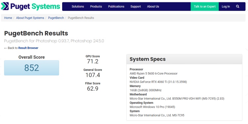Click Talk to an Expert button
Image resolution: width=248 pixels, height=124 pixels.
coord(205,7)
